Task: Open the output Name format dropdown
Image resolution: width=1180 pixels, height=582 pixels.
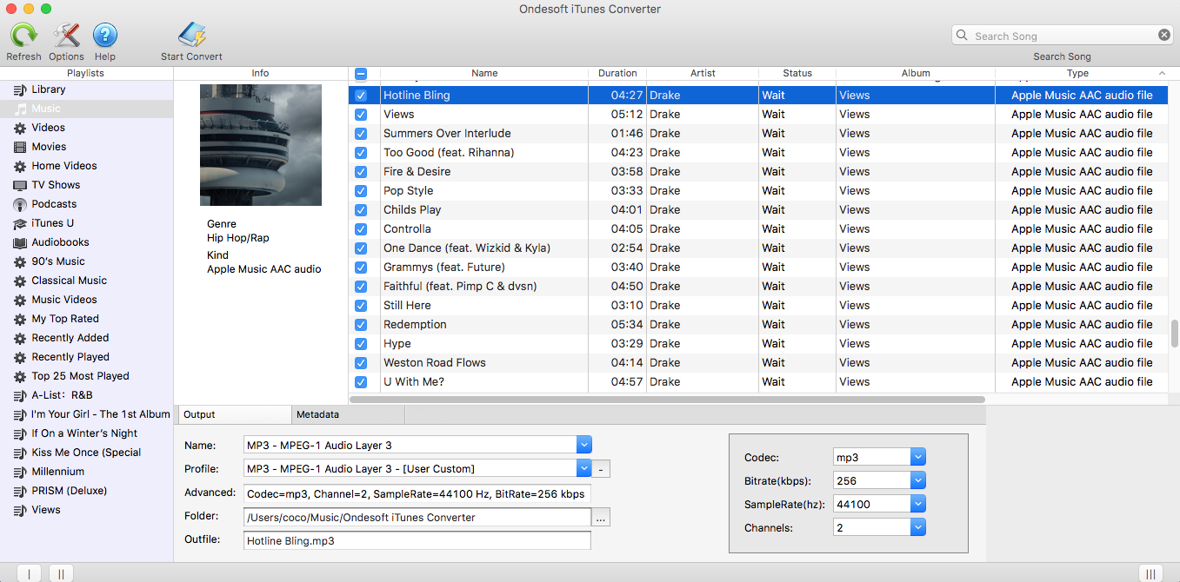Action: [583, 445]
